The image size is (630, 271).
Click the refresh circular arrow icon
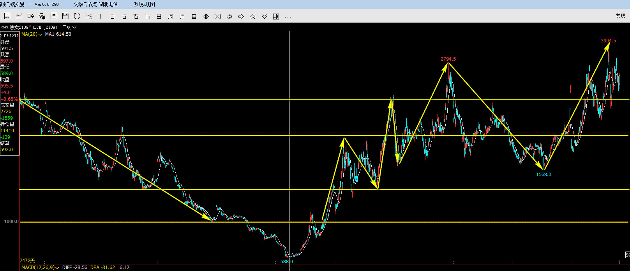(x=77, y=16)
